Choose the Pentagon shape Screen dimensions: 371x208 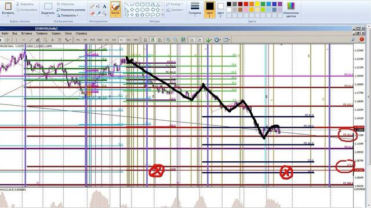click(137, 10)
